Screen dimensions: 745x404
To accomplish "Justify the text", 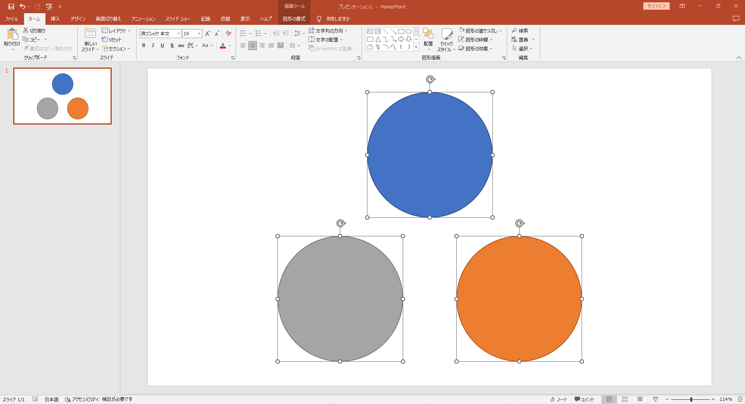I will (x=271, y=45).
